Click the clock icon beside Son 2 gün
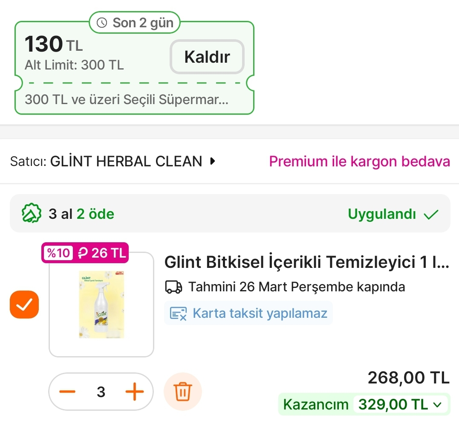The image size is (459, 421). pyautogui.click(x=102, y=23)
